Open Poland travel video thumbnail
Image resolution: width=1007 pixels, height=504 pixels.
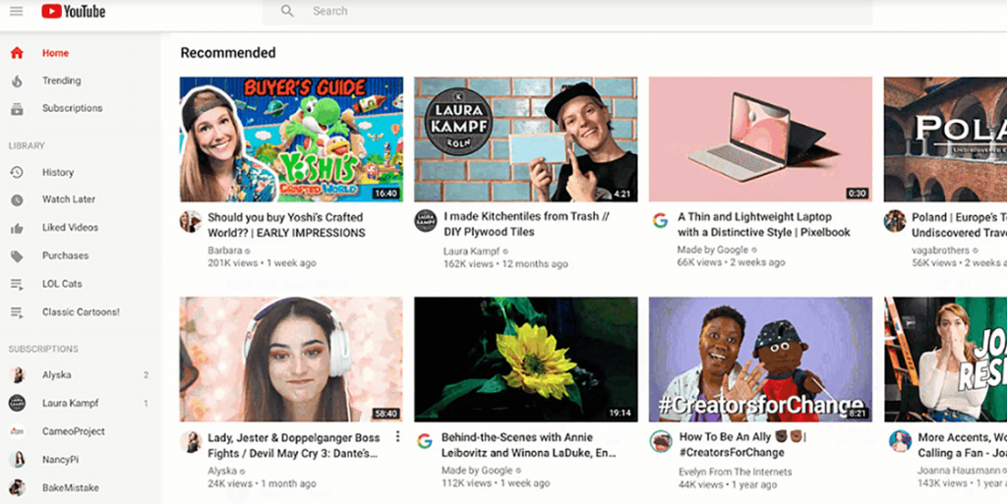[945, 140]
